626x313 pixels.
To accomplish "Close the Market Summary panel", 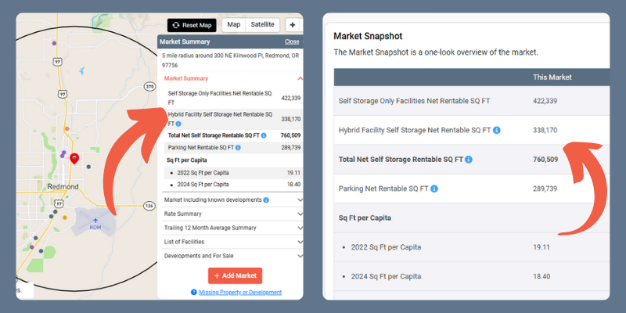I will point(291,41).
